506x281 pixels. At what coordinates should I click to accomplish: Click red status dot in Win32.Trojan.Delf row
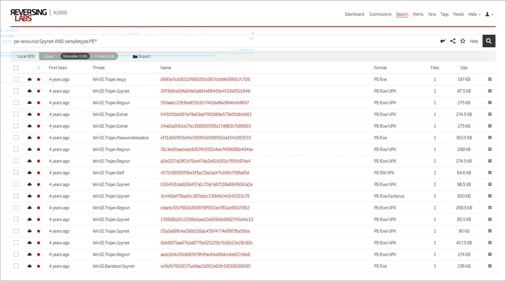click(39, 173)
